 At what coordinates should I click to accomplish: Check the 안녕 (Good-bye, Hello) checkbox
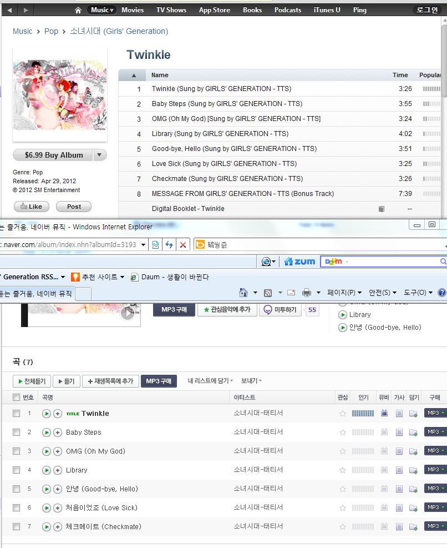point(17,489)
